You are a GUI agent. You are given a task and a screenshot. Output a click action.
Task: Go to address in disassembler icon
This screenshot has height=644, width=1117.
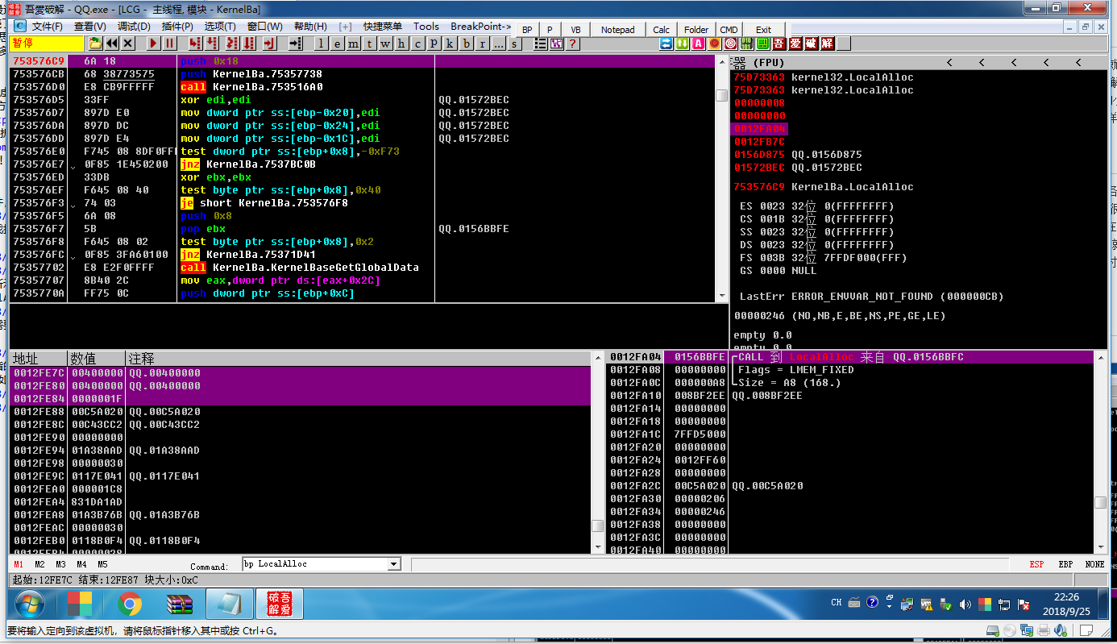pyautogui.click(x=296, y=44)
